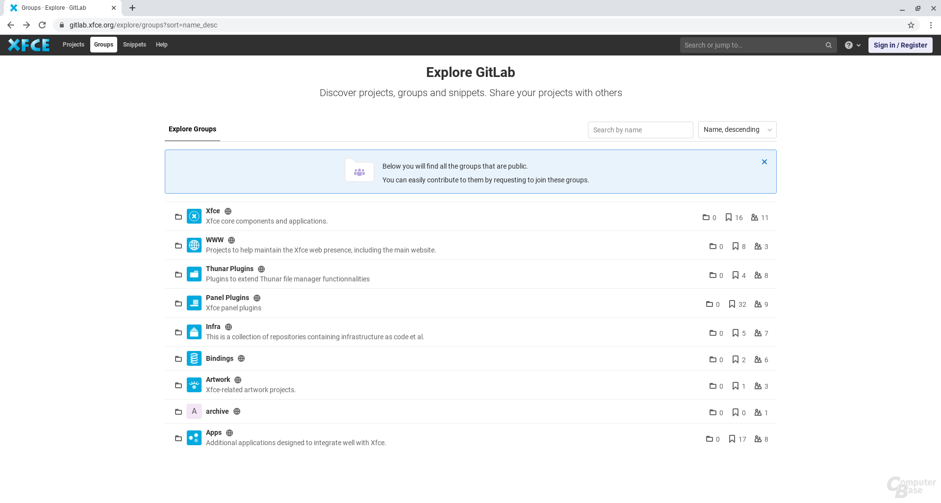941x503 pixels.
Task: Go to Projects in the navbar
Action: pos(74,45)
